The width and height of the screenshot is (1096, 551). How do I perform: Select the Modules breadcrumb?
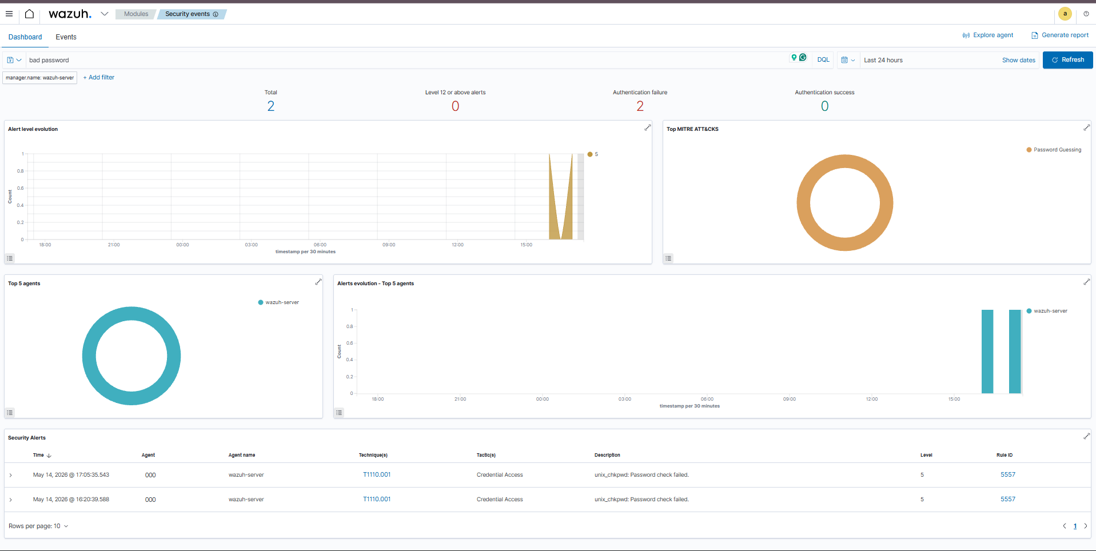click(136, 14)
